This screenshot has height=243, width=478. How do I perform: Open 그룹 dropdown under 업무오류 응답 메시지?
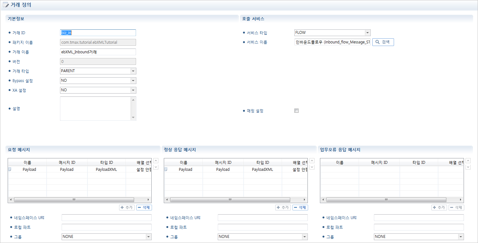click(x=460, y=237)
